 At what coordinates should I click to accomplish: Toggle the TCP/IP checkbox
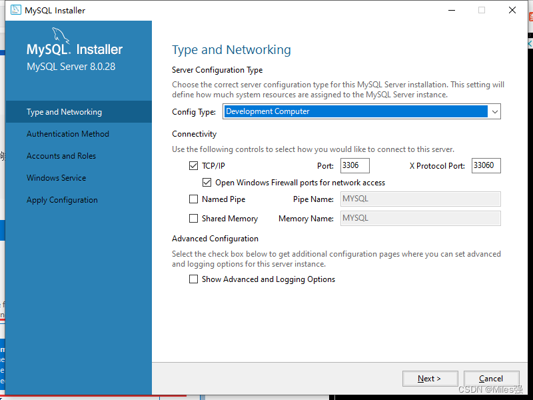[193, 165]
